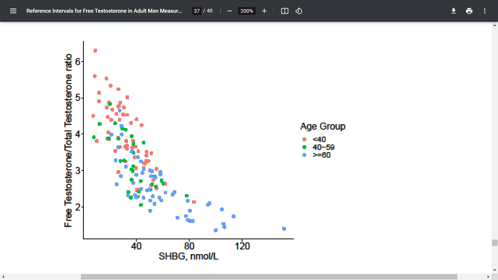
Task: Click the fit-to-page icon
Action: click(x=285, y=11)
